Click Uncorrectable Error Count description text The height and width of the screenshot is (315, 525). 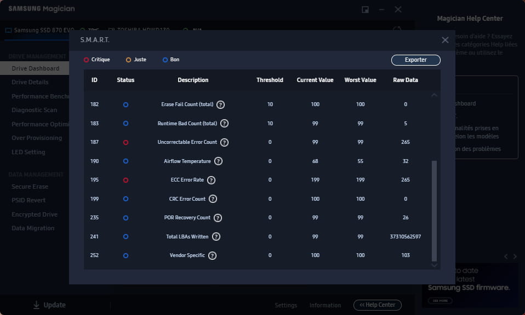pyautogui.click(x=187, y=142)
